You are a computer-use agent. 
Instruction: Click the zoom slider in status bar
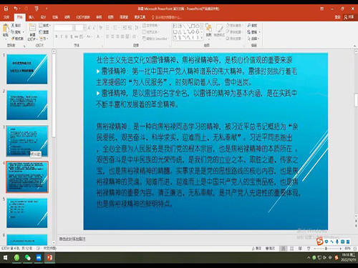point(326,249)
